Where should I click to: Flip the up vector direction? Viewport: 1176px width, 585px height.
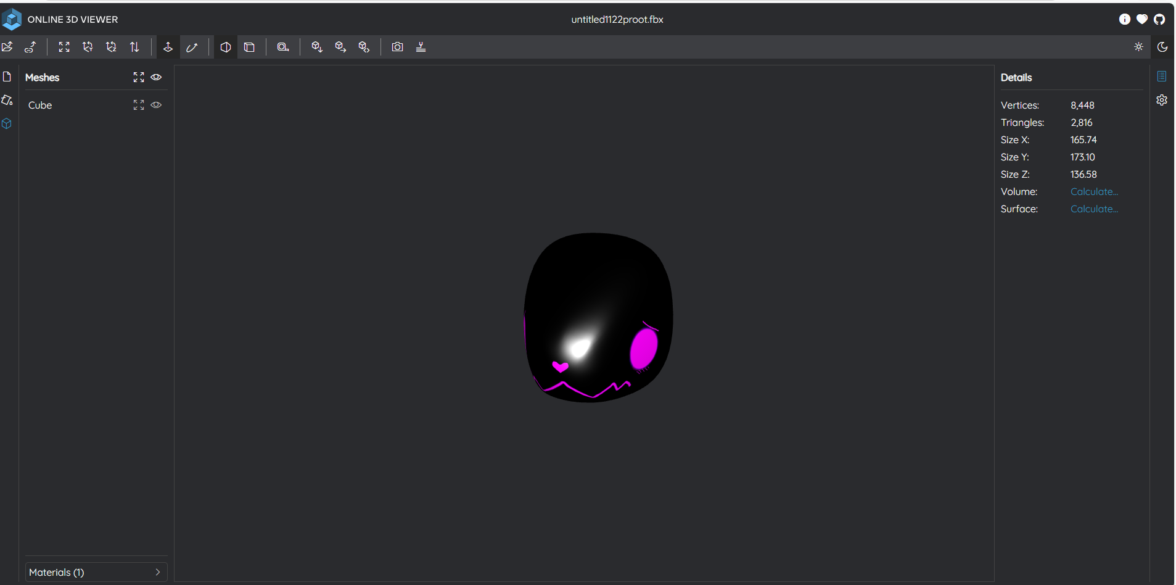134,47
